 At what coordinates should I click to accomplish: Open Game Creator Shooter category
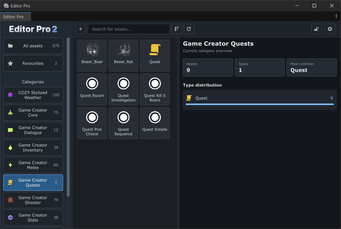[33, 200]
